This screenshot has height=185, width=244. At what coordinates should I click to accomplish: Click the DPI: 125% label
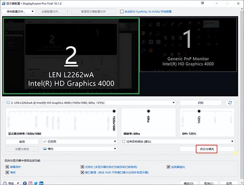(189, 134)
